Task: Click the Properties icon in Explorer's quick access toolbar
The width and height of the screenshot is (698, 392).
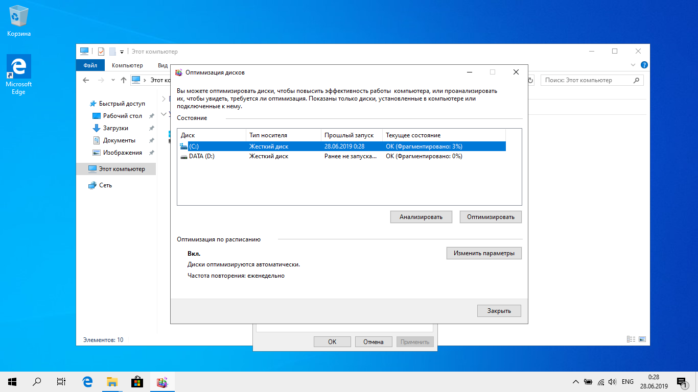Action: [x=101, y=52]
